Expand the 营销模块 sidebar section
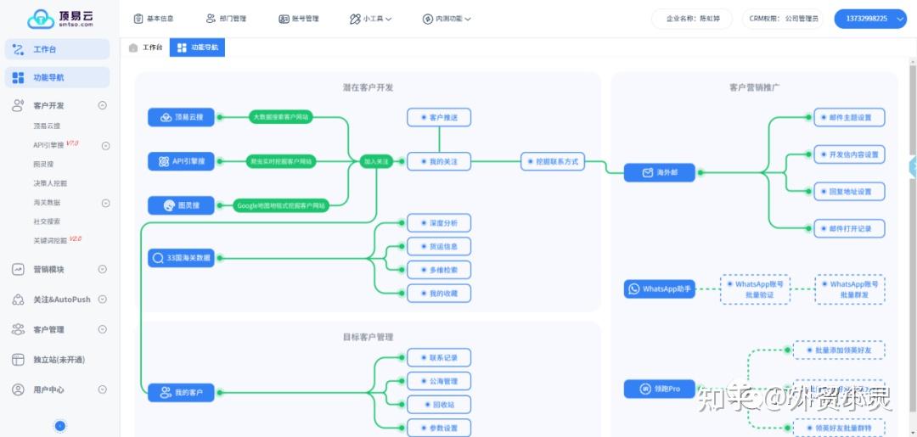Viewport: 917px width, 437px height. pyautogui.click(x=103, y=270)
